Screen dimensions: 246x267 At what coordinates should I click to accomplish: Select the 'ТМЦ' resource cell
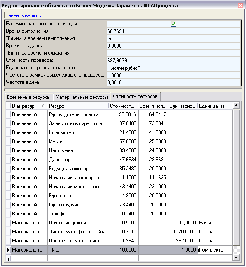tap(78, 250)
